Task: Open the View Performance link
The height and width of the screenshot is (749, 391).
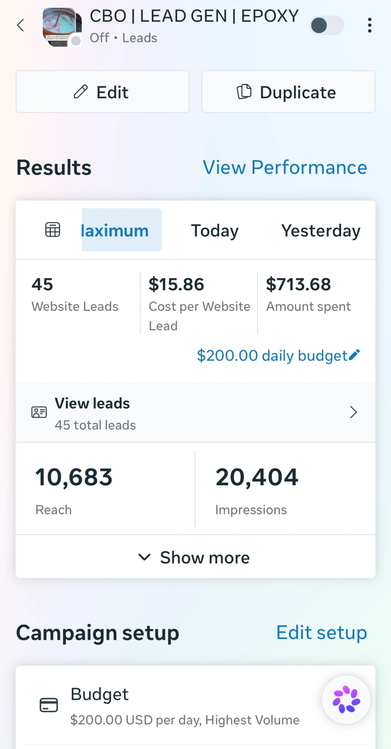Action: (285, 167)
